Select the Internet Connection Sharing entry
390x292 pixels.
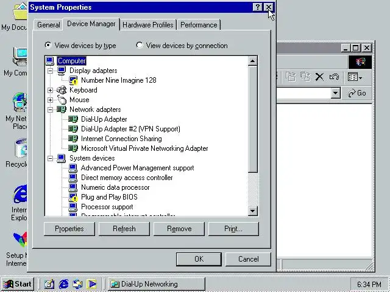click(x=121, y=139)
